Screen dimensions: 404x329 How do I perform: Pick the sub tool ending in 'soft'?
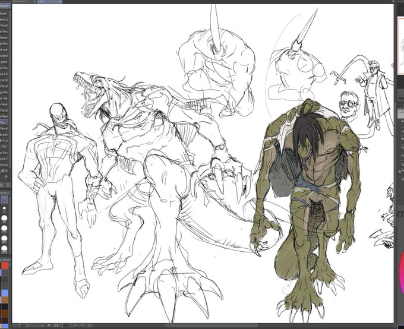coord(4,50)
